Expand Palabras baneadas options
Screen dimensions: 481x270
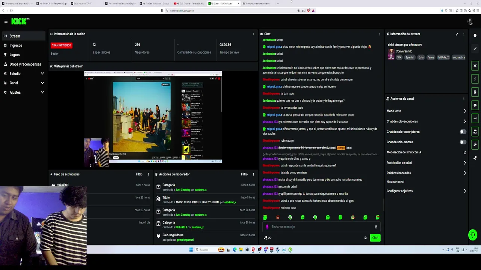coord(427,173)
